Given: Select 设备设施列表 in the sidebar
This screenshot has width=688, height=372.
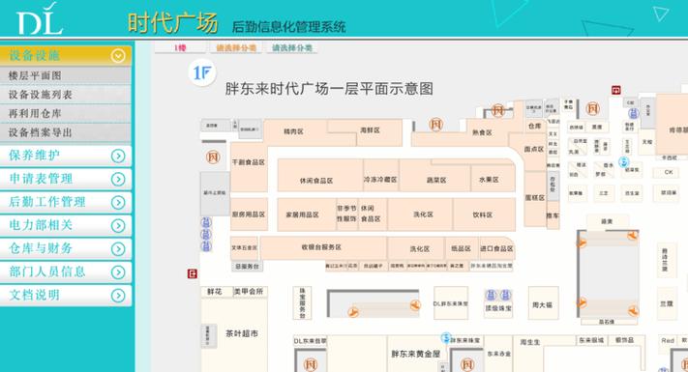Looking at the screenshot, I should [x=66, y=95].
